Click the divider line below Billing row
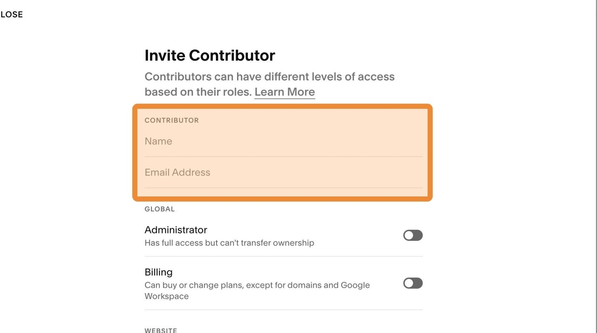 [x=283, y=310]
